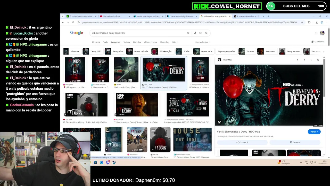Open Google Lens image search icon
This screenshot has height=186, width=330.
[201, 33]
